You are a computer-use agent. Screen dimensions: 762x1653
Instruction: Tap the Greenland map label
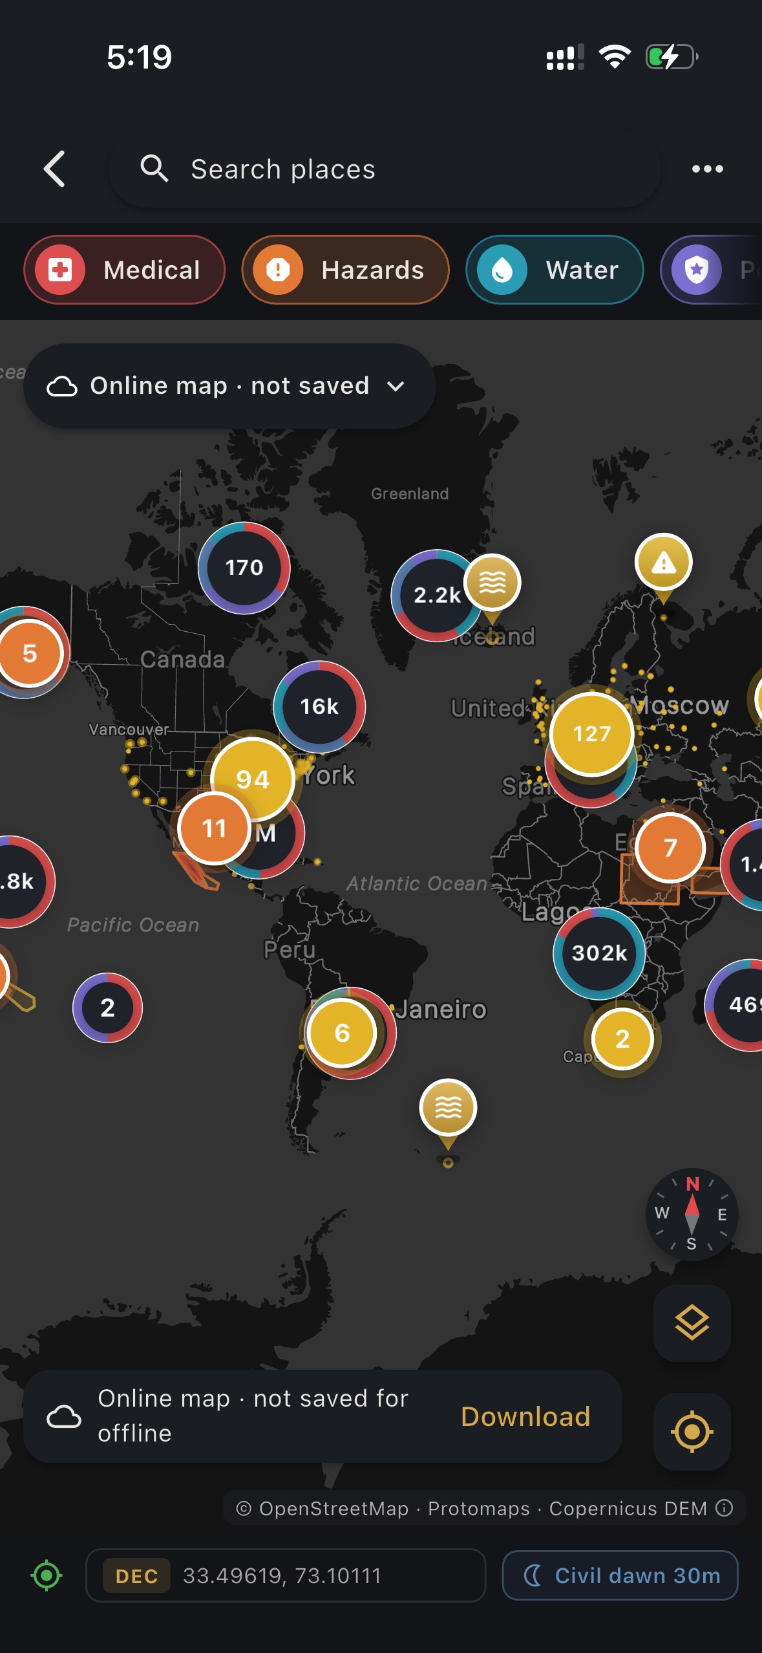click(410, 494)
